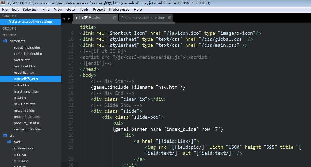Click the "slide-box" class value
Viewport: 311px width, 167px height.
click(x=148, y=117)
